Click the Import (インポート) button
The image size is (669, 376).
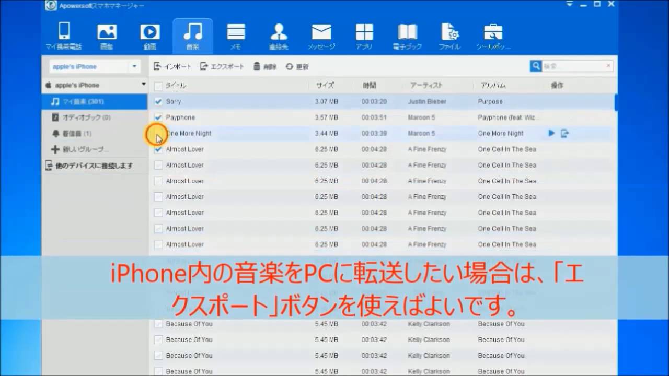click(172, 67)
